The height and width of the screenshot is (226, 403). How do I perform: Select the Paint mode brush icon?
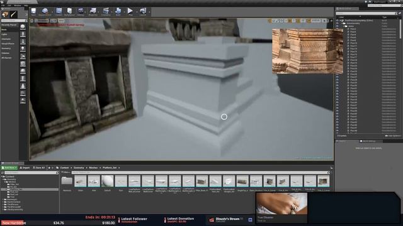click(13, 14)
